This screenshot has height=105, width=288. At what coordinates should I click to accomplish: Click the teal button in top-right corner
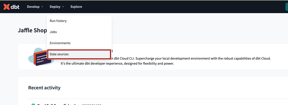pos(286,7)
